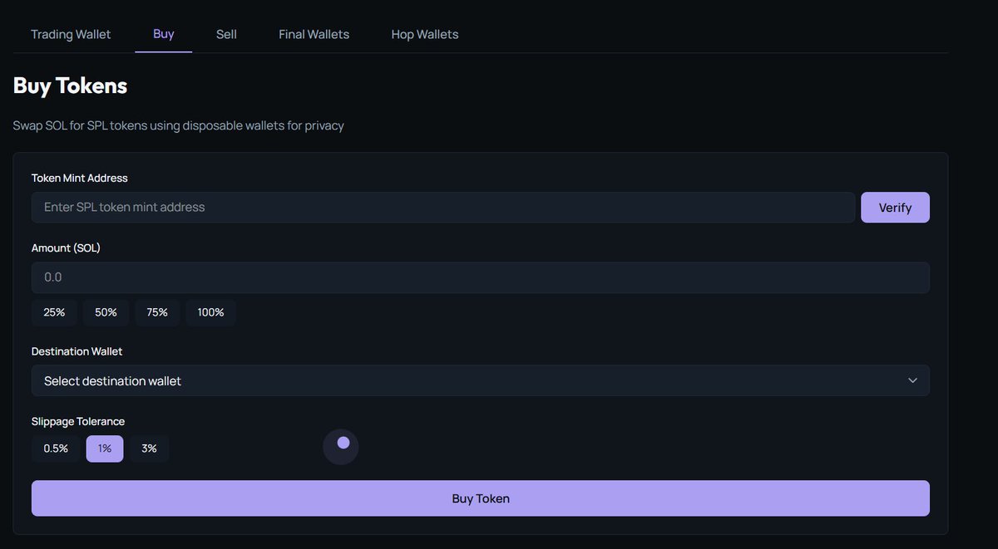The width and height of the screenshot is (998, 549).
Task: Switch to the Sell tab
Action: [x=226, y=34]
